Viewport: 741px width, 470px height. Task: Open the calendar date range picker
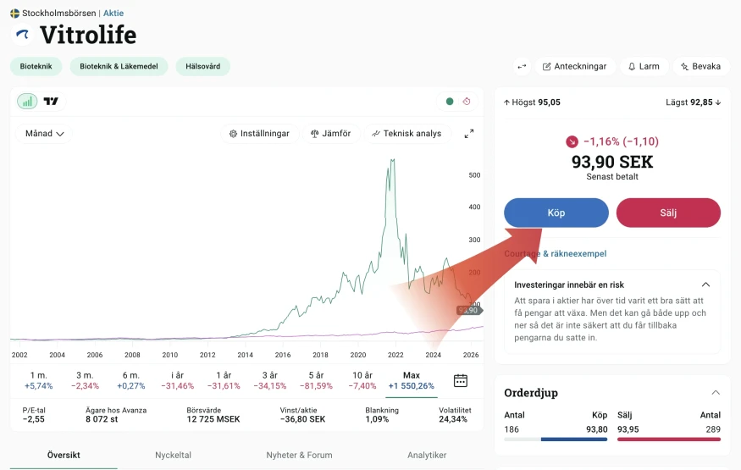tap(461, 380)
